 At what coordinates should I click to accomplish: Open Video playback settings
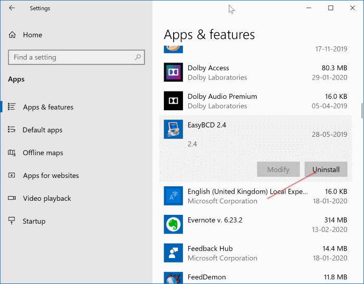[x=47, y=198]
